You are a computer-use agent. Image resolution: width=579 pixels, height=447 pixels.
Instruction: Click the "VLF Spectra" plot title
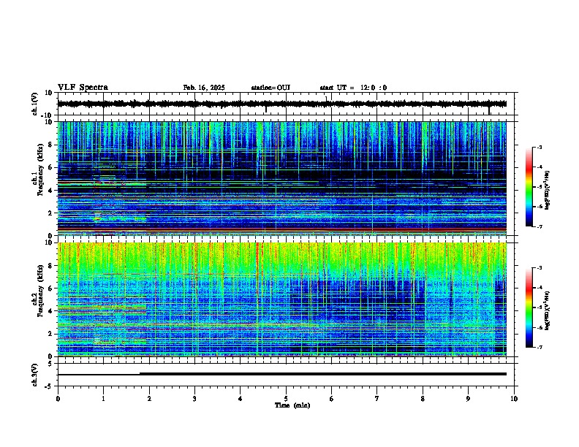83,88
